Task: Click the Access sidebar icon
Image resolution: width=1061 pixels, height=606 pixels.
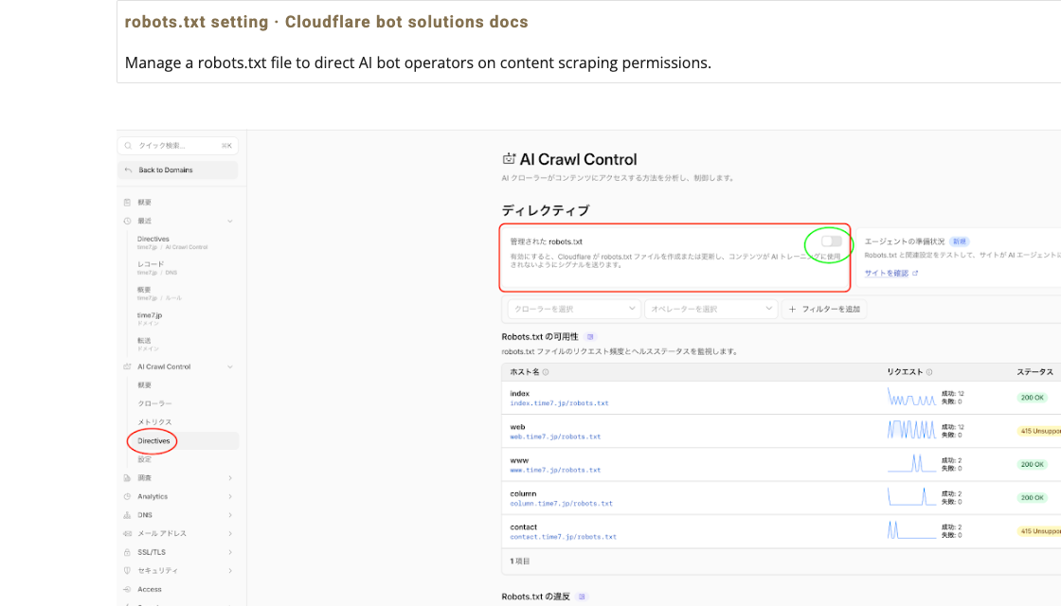Action: [x=127, y=590]
